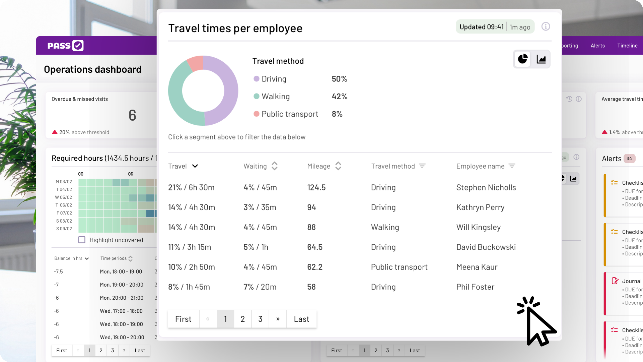This screenshot has height=362, width=643.
Task: Click the PASS logo in header
Action: point(65,46)
